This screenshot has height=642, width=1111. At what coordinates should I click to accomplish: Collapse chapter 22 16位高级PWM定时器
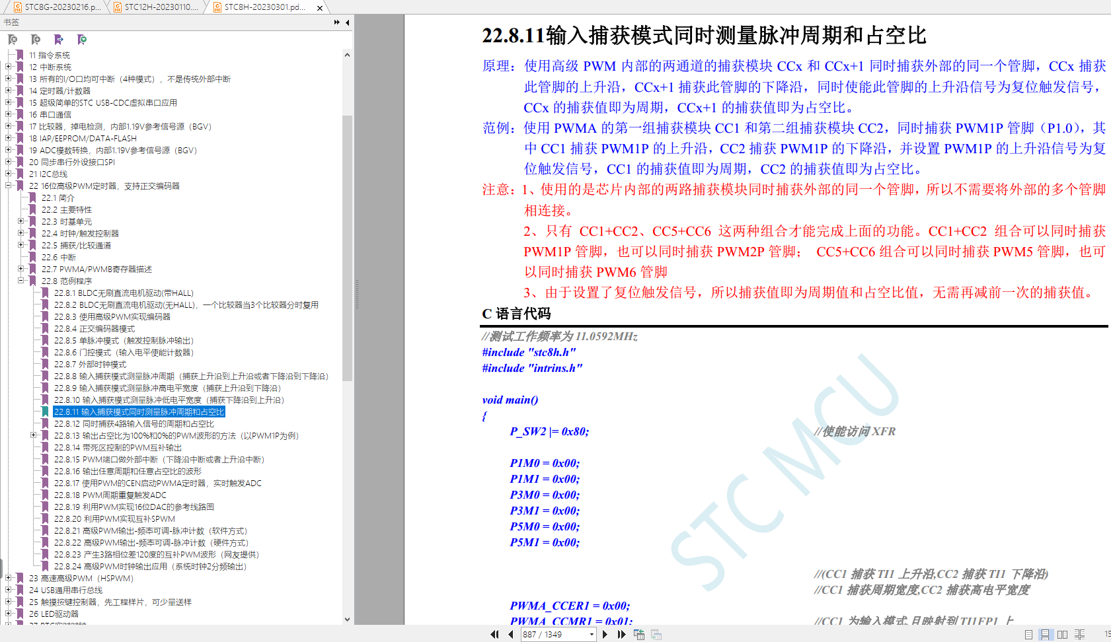pyautogui.click(x=8, y=186)
